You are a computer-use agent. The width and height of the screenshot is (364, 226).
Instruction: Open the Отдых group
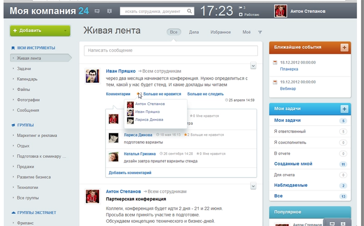(23, 146)
